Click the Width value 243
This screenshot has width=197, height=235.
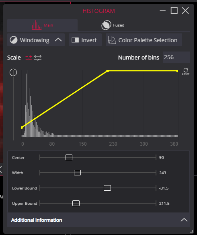point(162,173)
